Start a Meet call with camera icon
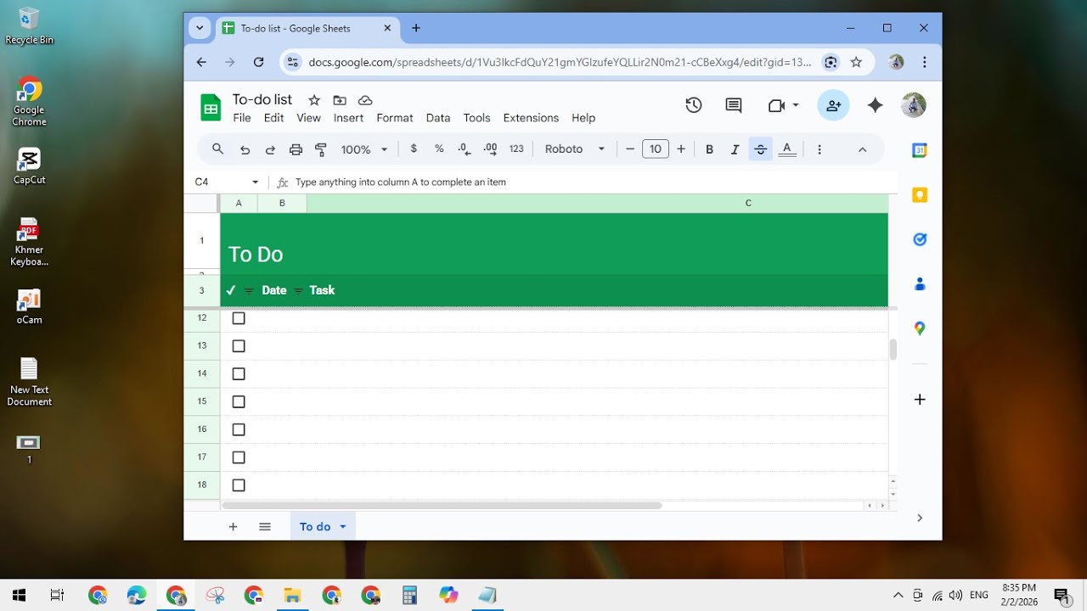This screenshot has height=611, width=1087. [776, 105]
